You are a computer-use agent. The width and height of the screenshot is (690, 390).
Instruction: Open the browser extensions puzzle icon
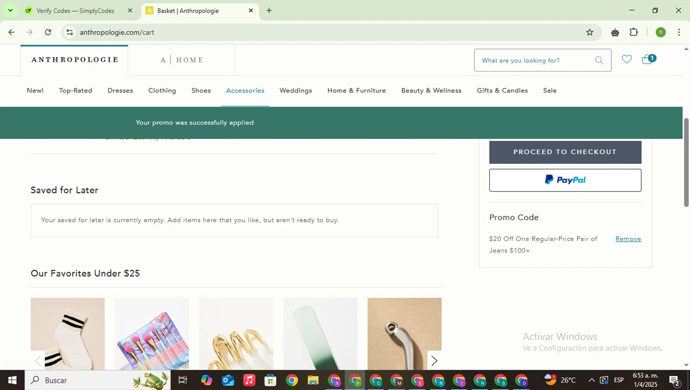click(634, 32)
